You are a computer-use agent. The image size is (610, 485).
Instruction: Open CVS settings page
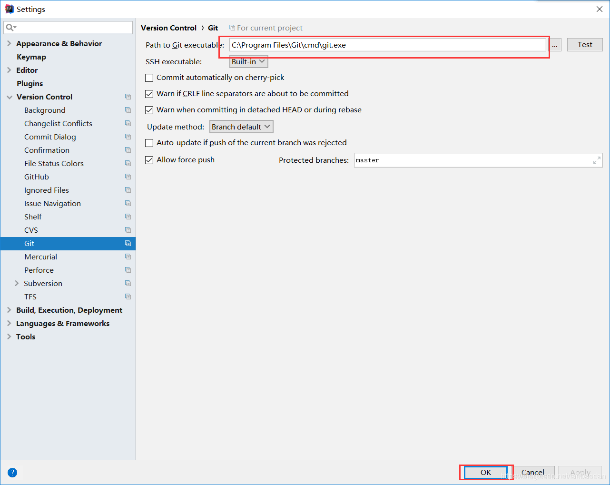pos(31,230)
